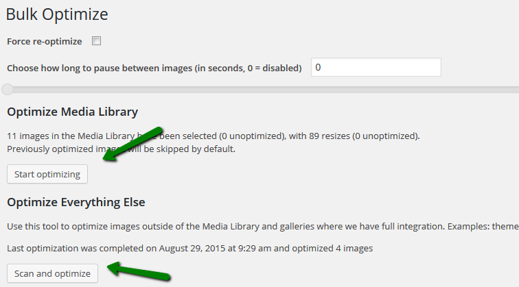Click the middle of the pause slider track
The height and width of the screenshot is (287, 519).
[261, 89]
